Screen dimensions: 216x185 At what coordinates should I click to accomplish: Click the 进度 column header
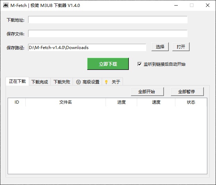pos(121,102)
